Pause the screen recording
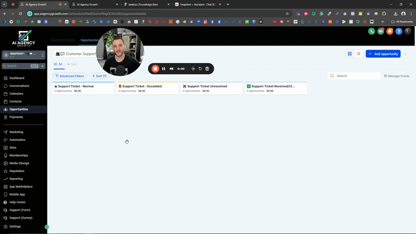 (163, 69)
